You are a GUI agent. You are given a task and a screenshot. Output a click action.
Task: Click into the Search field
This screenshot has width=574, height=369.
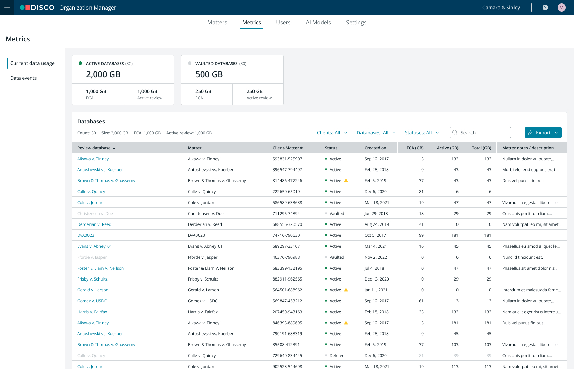(x=480, y=133)
